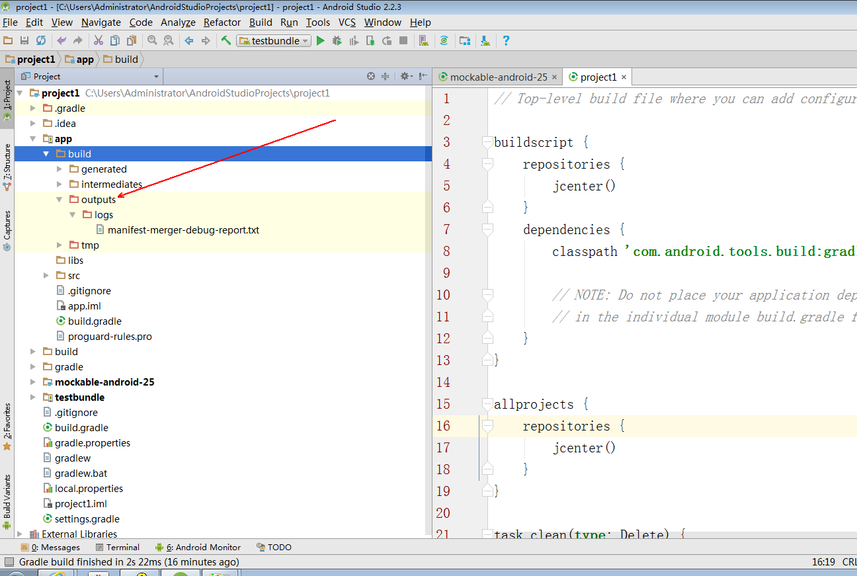Click the CRLF line separator in status bar
The image size is (857, 576).
point(849,562)
